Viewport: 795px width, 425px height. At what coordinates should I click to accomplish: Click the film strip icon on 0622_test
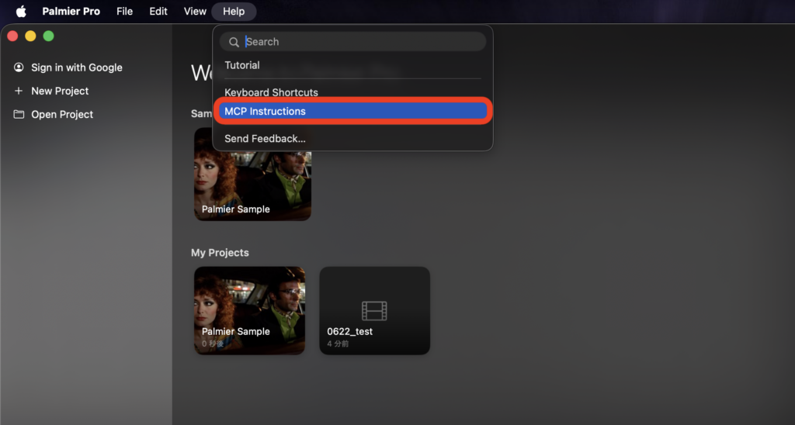coord(374,311)
